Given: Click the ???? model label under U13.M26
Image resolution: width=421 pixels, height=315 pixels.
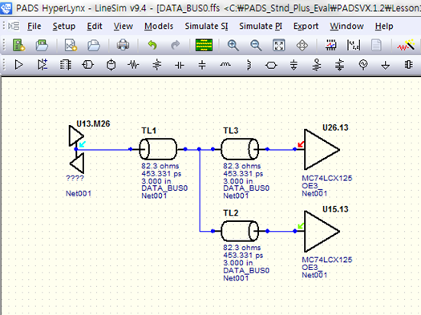Looking at the screenshot, I should 75,178.
